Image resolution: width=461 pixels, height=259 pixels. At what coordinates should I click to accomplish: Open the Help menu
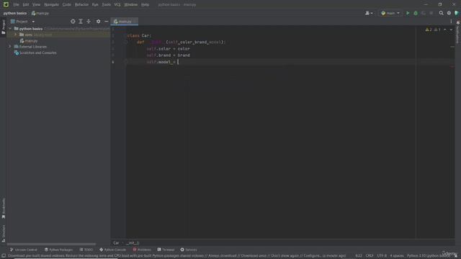[x=145, y=5]
